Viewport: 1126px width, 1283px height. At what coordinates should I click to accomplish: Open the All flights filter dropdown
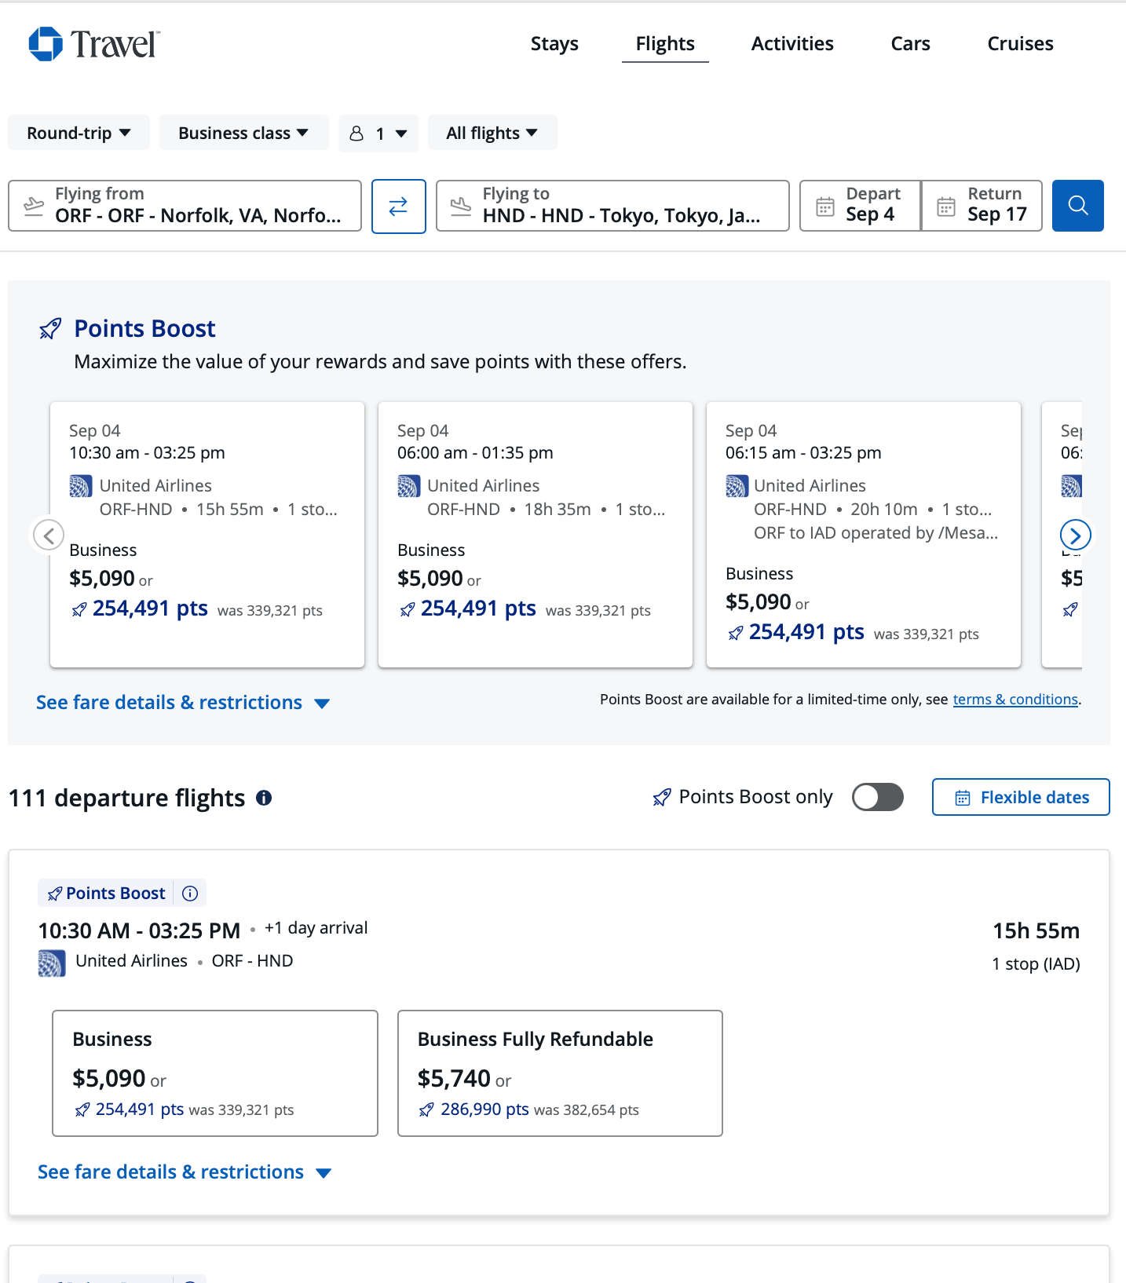492,133
